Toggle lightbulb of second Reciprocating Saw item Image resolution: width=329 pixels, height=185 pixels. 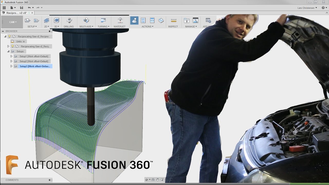point(13,46)
